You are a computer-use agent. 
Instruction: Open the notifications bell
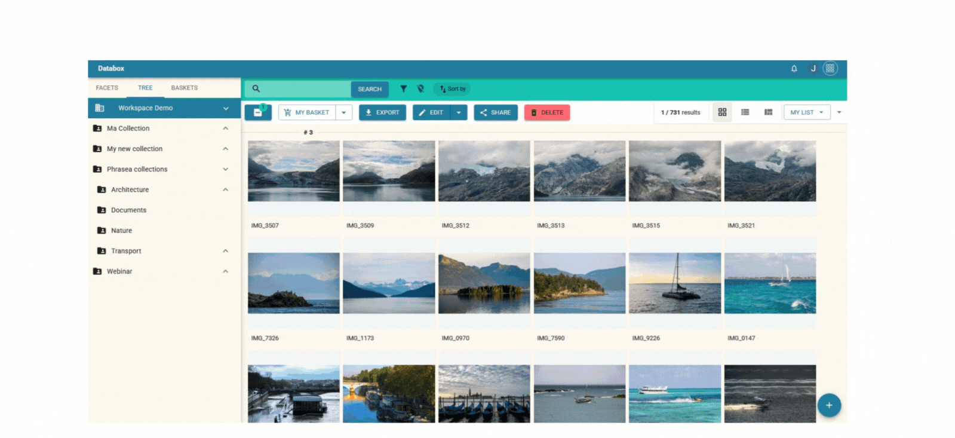pos(794,69)
